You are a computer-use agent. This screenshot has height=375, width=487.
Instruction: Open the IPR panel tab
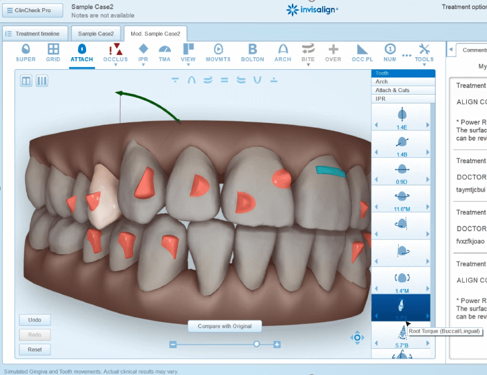[x=403, y=99]
